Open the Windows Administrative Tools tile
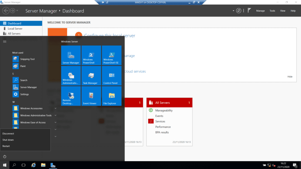The height and width of the screenshot is (169, 301). click(x=71, y=75)
